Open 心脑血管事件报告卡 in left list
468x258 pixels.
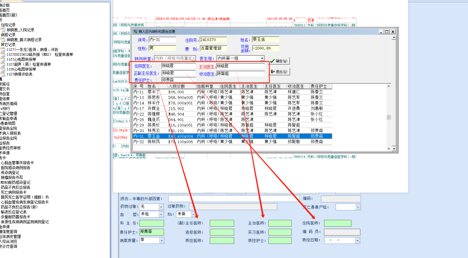pyautogui.click(x=17, y=163)
